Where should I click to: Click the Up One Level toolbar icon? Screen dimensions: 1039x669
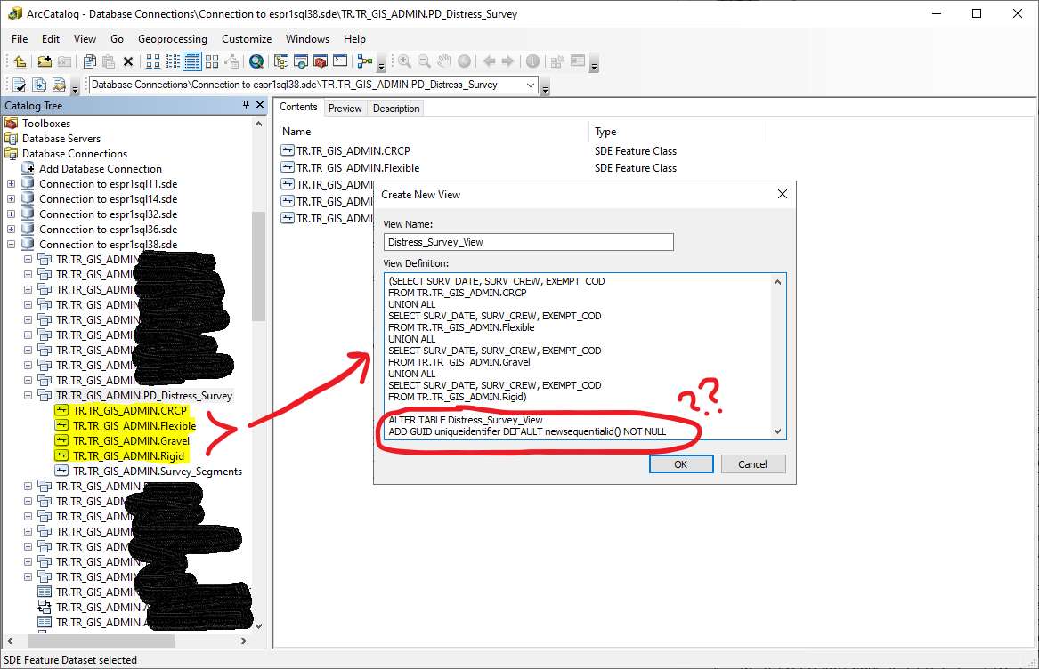[x=20, y=61]
